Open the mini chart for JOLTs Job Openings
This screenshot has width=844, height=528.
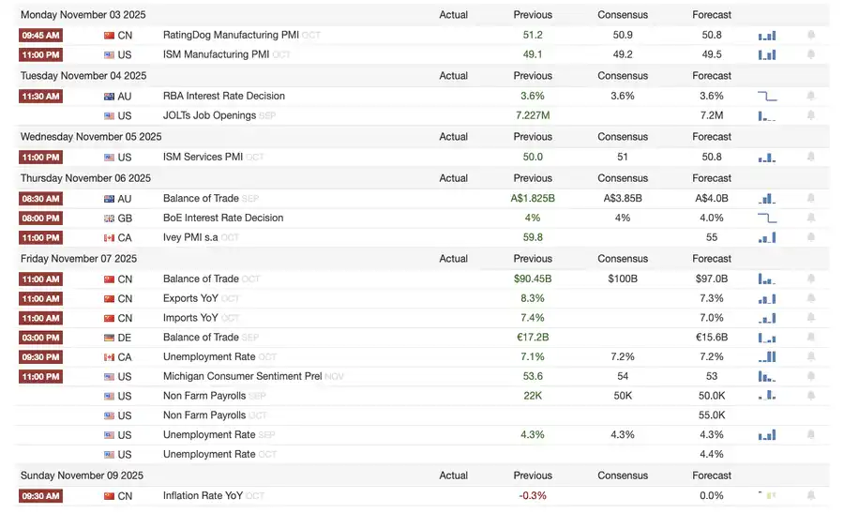(x=767, y=116)
